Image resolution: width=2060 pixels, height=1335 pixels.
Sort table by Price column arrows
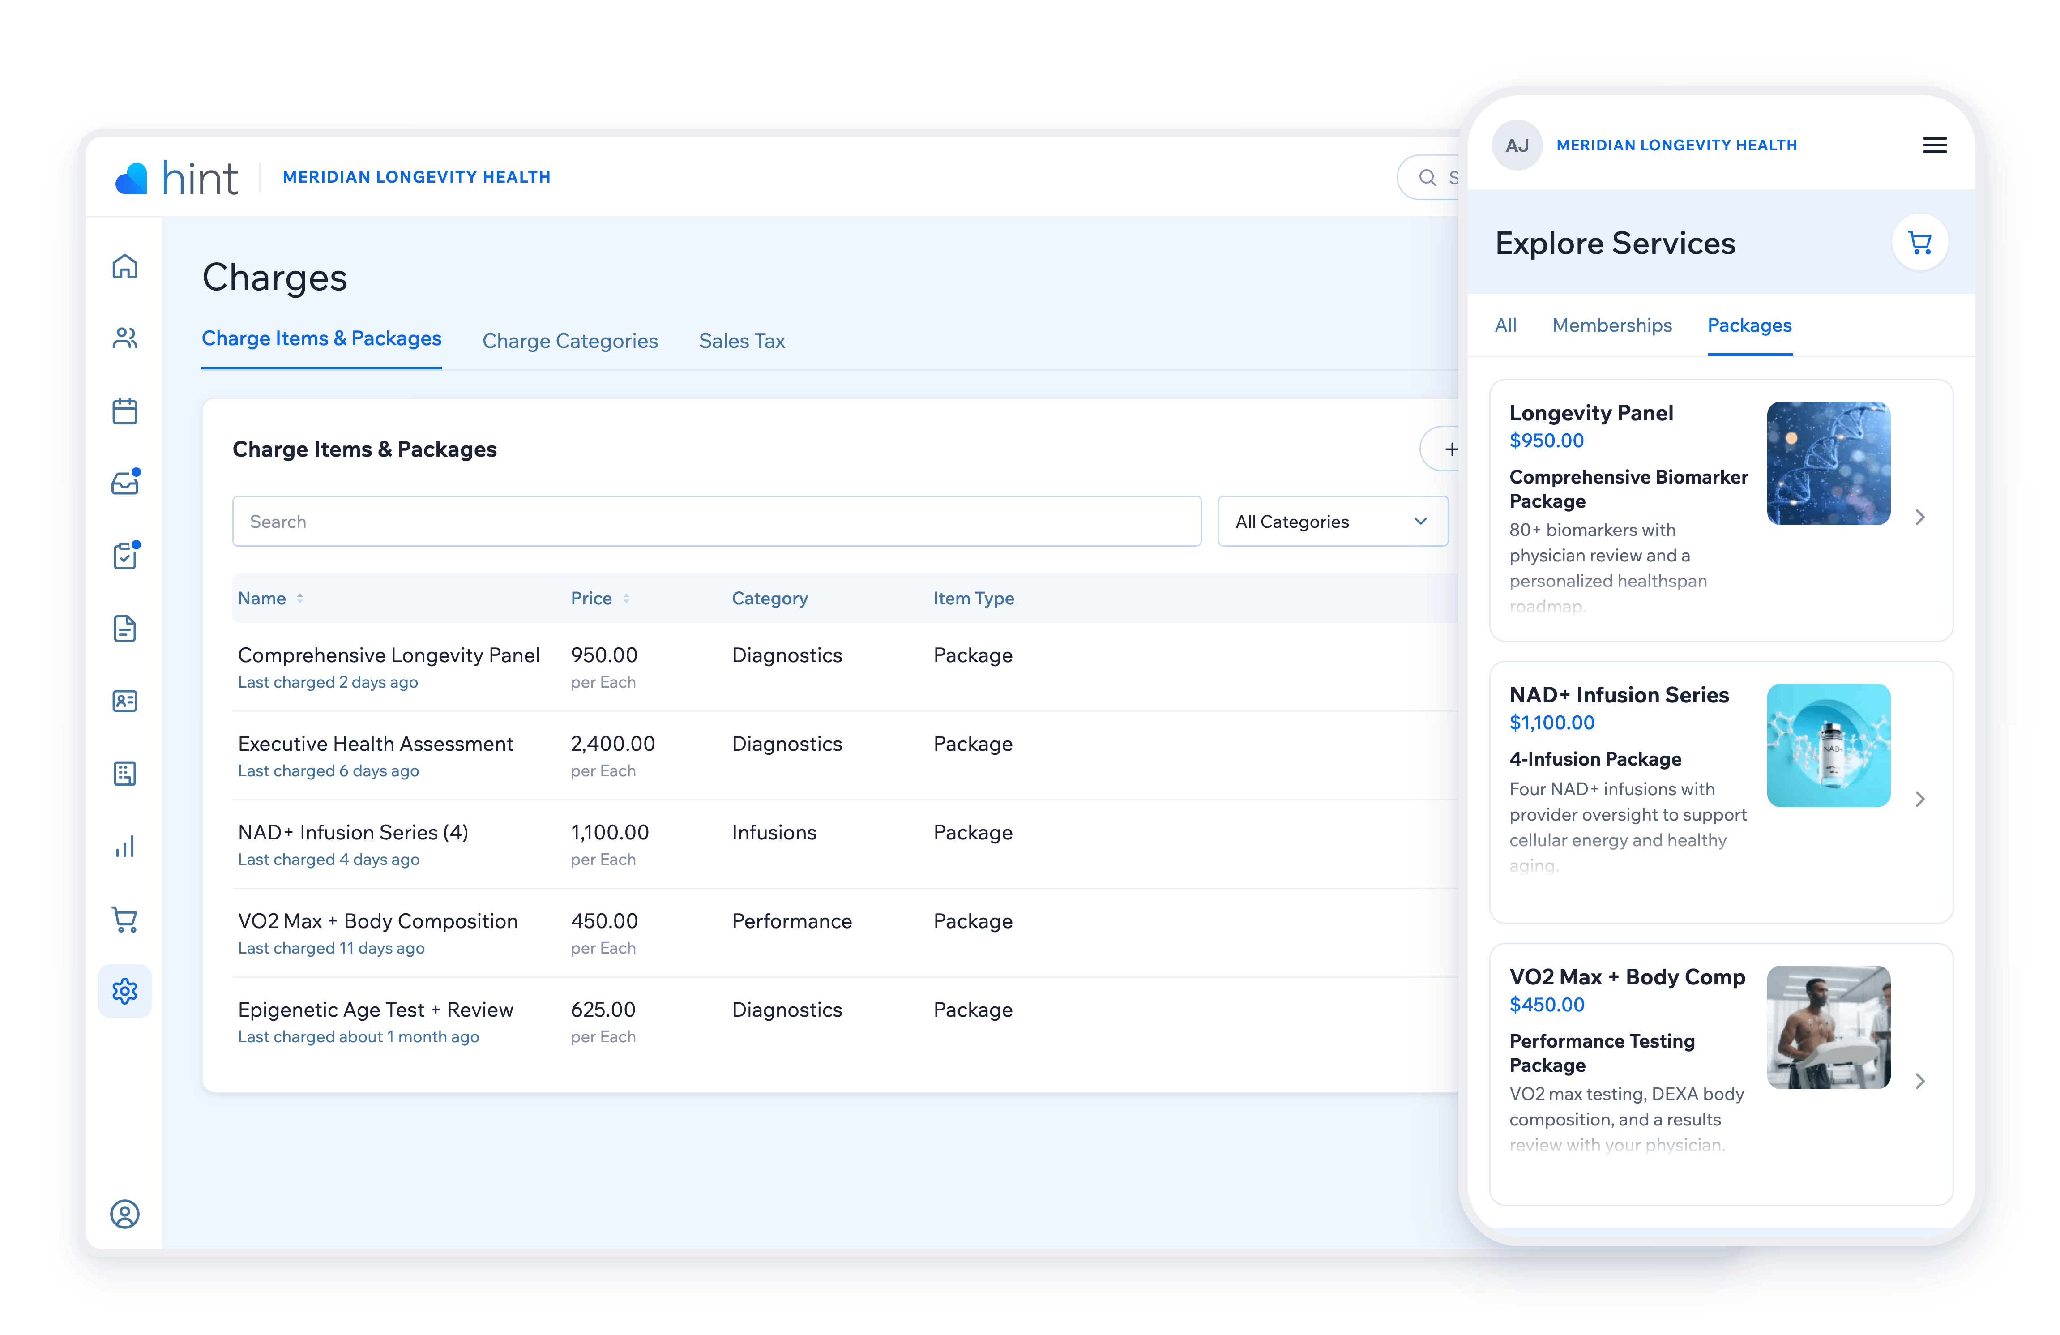coord(626,598)
